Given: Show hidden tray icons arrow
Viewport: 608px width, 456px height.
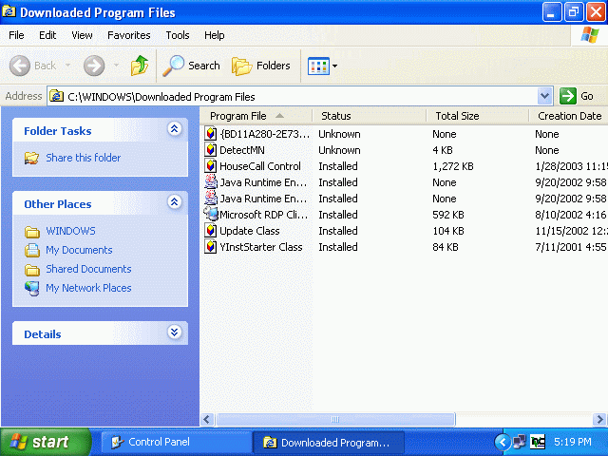Looking at the screenshot, I should (x=503, y=442).
